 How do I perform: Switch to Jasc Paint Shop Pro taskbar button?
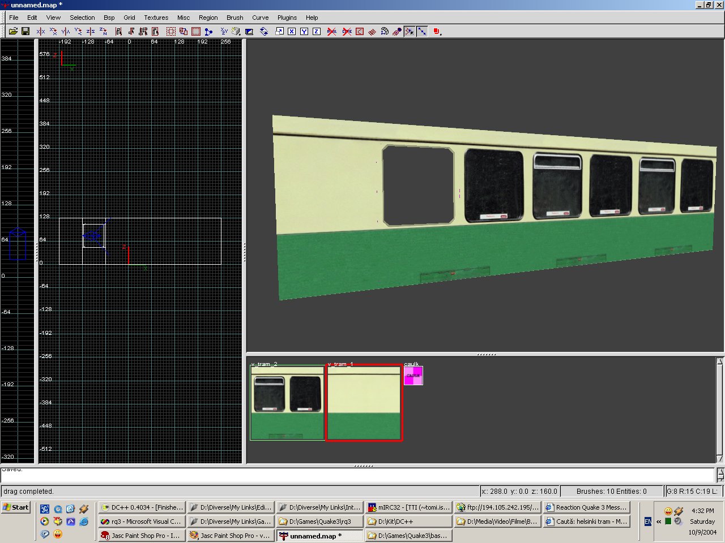click(142, 535)
